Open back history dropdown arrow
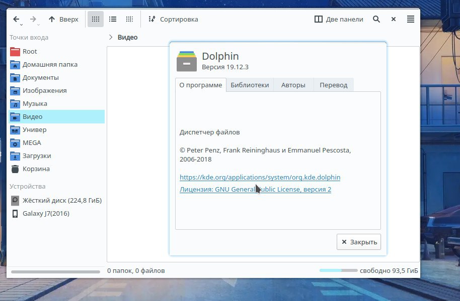Image resolution: width=460 pixels, height=301 pixels. (22, 25)
